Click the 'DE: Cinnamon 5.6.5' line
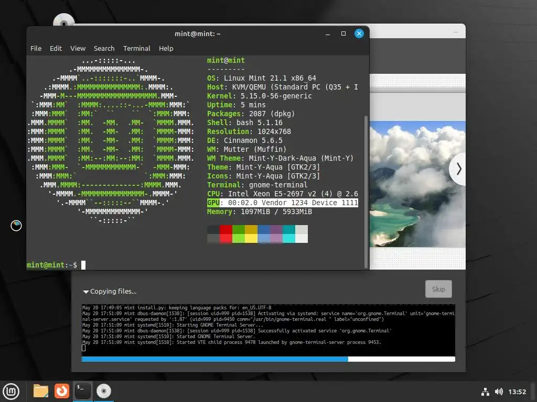This screenshot has height=402, width=537. 244,140
